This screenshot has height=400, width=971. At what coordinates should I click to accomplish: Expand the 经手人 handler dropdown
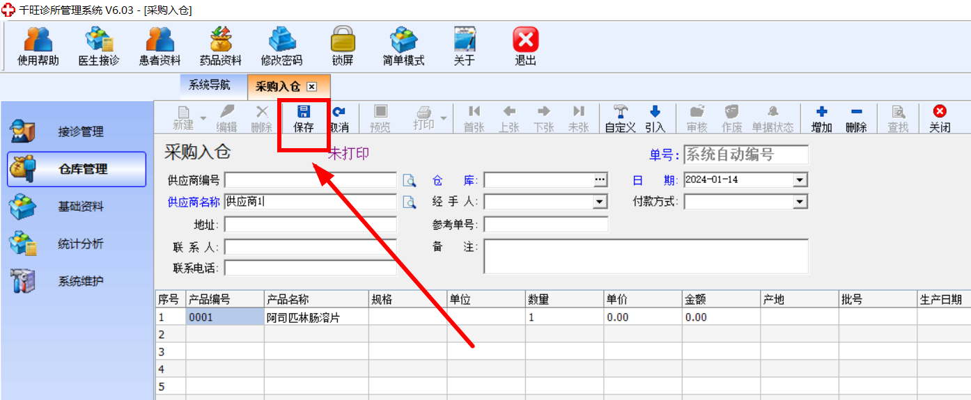click(x=600, y=202)
